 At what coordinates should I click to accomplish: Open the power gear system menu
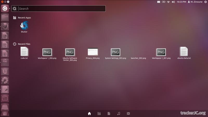(x=205, y=2)
